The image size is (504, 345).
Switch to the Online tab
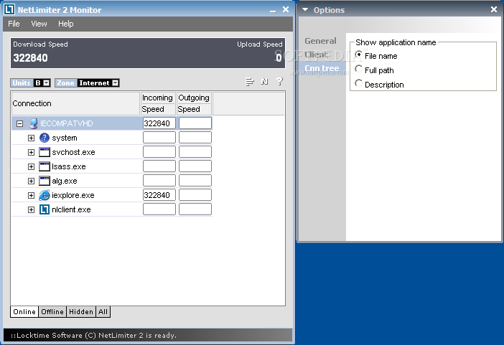point(24,311)
